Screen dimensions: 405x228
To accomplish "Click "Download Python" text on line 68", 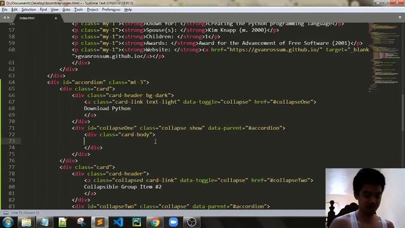I will click(107, 108).
